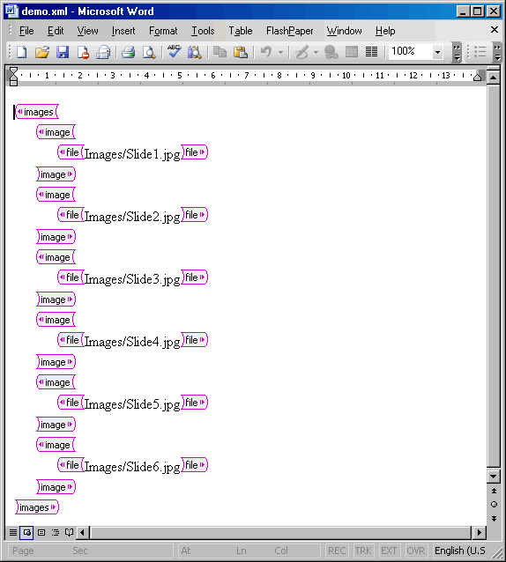Click the right indent marker on ruler

coord(477,78)
